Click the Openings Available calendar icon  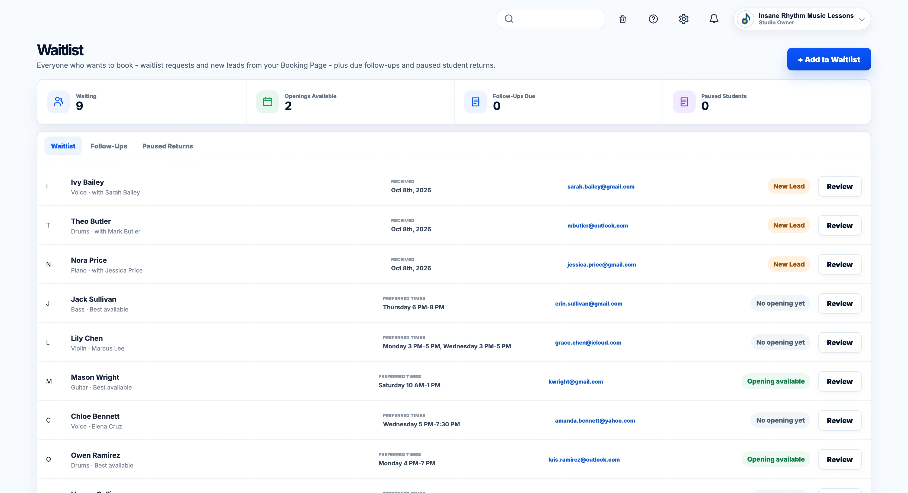[268, 102]
